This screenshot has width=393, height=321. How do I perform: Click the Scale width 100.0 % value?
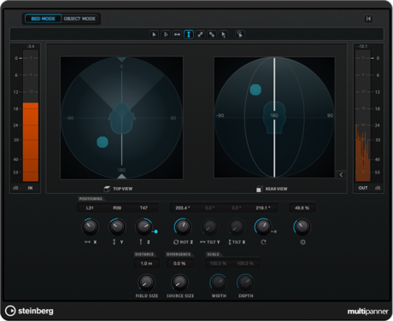pyautogui.click(x=219, y=264)
